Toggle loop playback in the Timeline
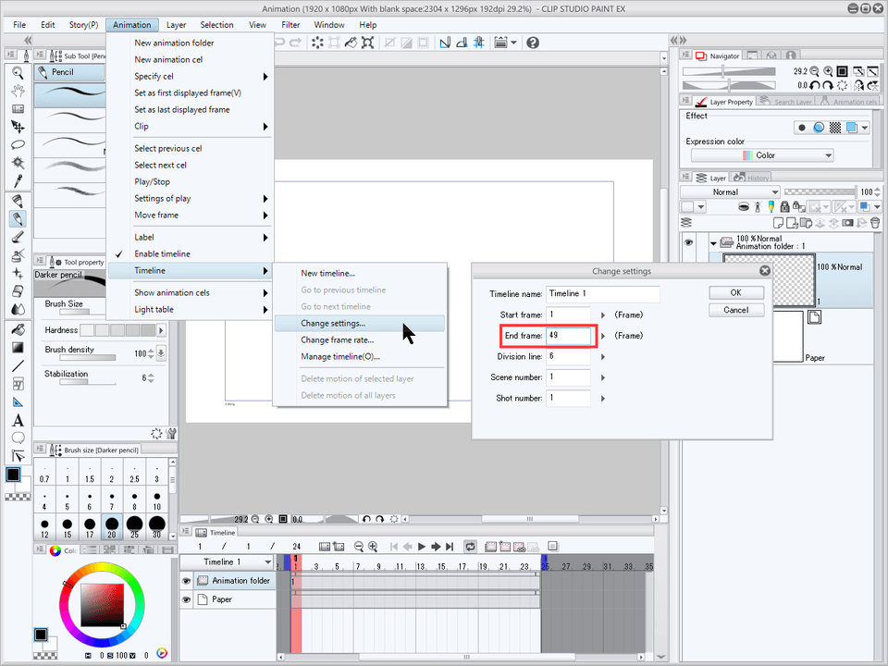 pyautogui.click(x=471, y=547)
